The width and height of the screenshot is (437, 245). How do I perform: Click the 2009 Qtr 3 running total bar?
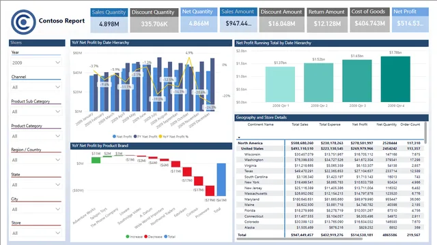click(357, 81)
